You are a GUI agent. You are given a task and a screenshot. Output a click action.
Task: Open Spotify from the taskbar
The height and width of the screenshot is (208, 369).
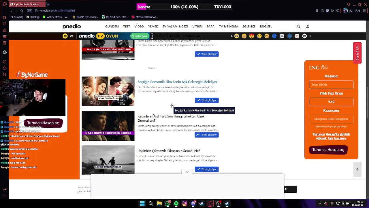click(x=176, y=204)
